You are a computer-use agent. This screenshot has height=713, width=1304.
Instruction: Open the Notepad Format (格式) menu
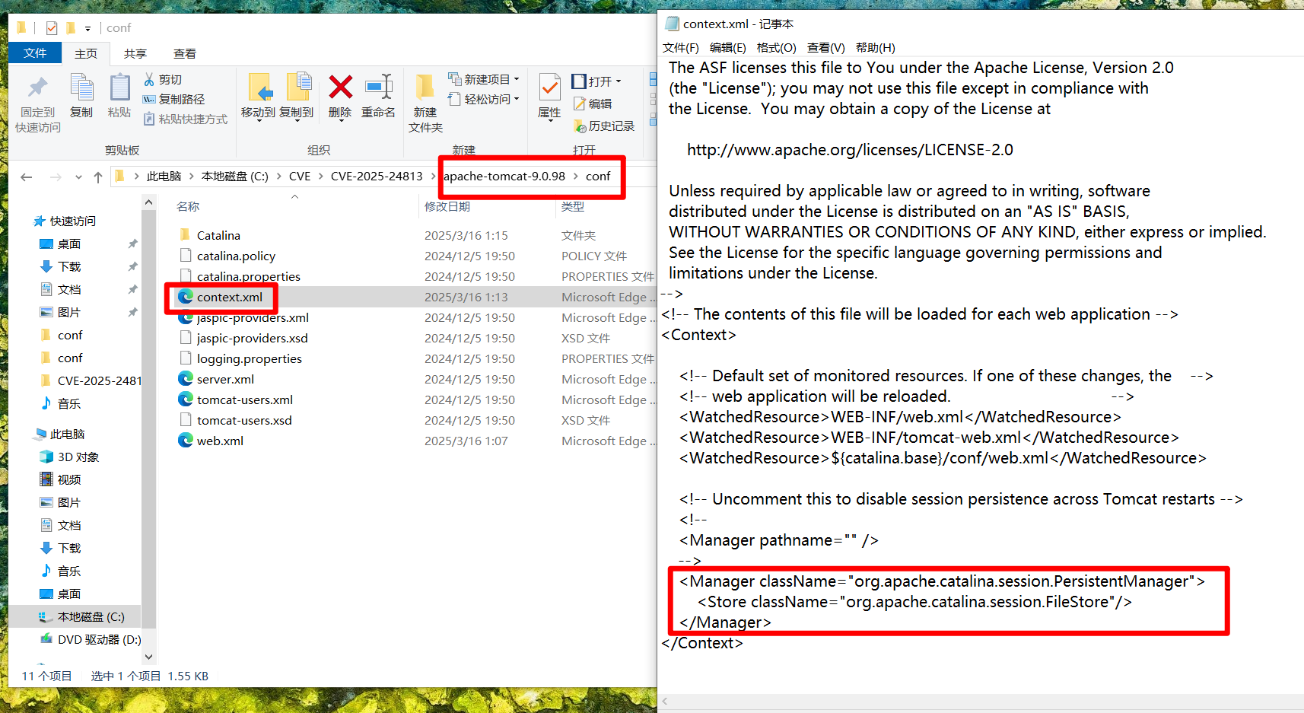pos(776,47)
